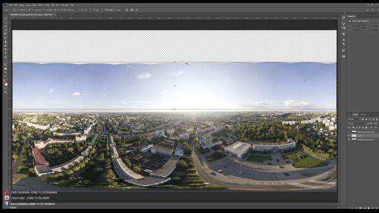Open the Image menu
379x213 pixels.
22,5
